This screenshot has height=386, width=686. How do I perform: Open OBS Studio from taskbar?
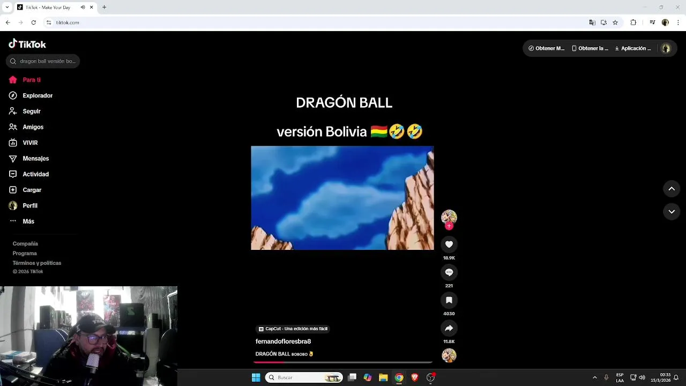tap(430, 377)
